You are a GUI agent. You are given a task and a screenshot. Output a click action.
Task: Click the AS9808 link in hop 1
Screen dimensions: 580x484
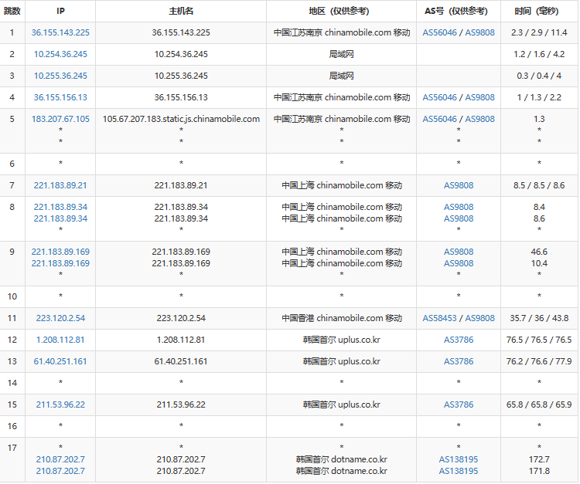coord(479,32)
